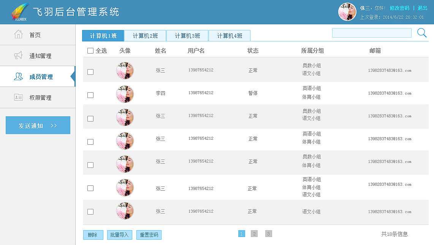Open the user avatar in header
Viewport: 434px width, 245px height.
(347, 12)
